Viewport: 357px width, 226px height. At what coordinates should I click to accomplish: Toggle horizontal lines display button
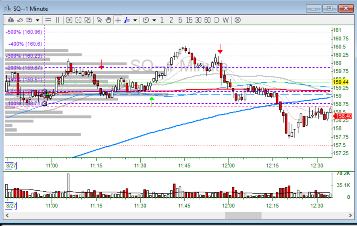[x=48, y=20]
